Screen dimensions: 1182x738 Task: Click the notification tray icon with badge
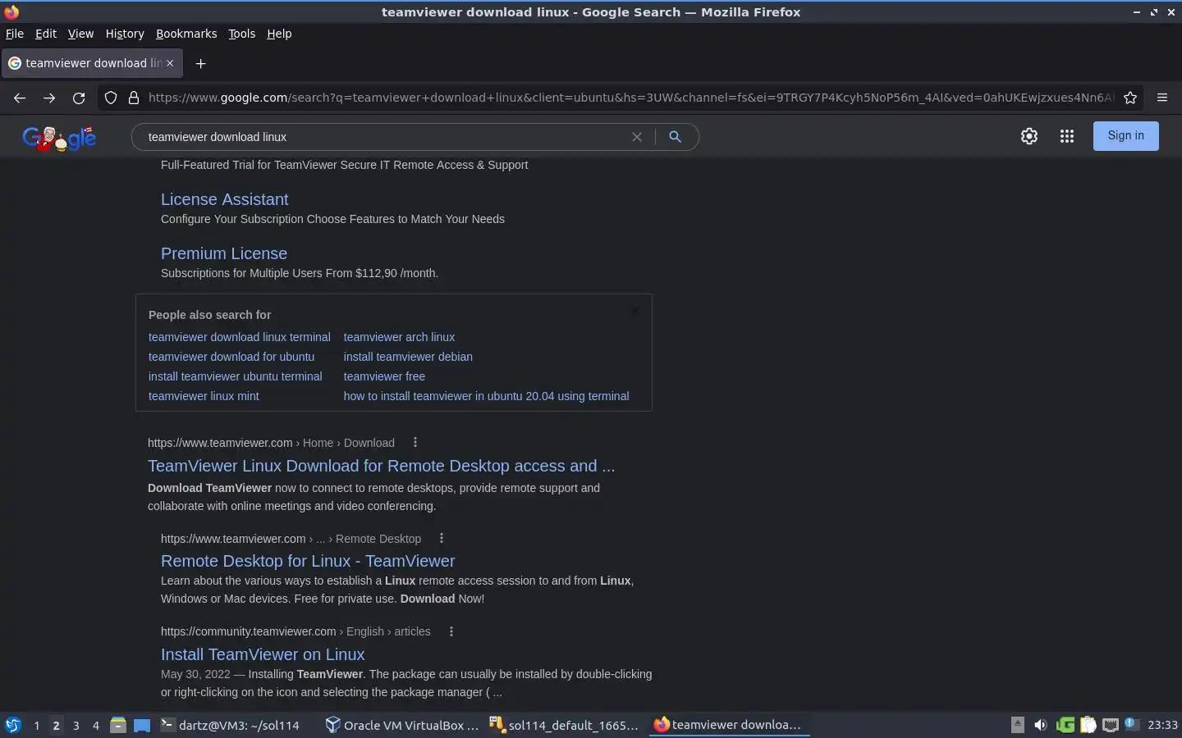1131,724
